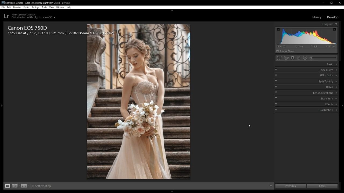The height and width of the screenshot is (193, 344).
Task: Select the Crop Overlay tool
Action: pyautogui.click(x=279, y=58)
